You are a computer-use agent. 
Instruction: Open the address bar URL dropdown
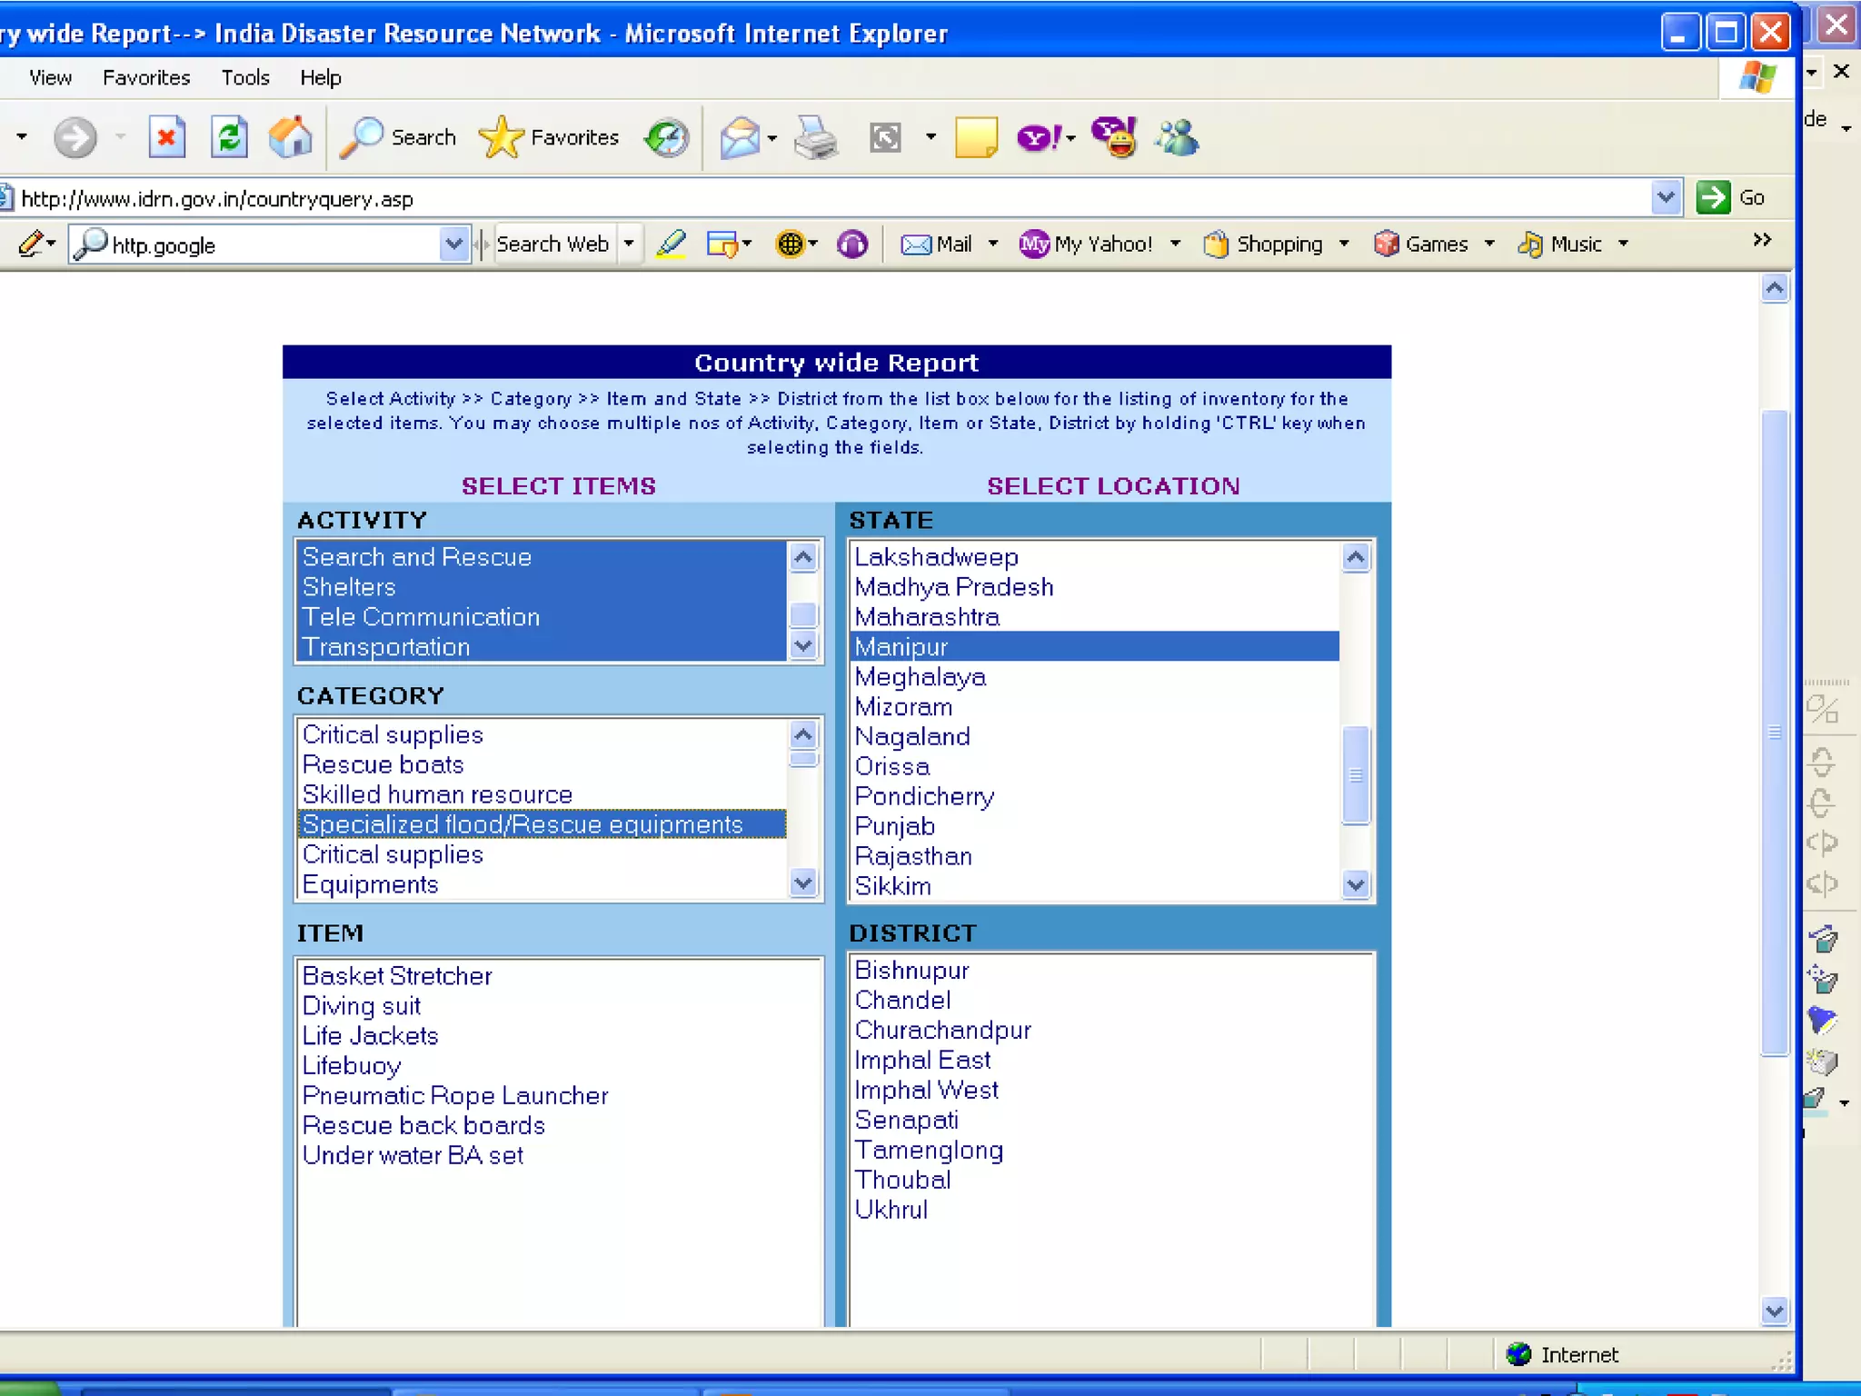1665,198
